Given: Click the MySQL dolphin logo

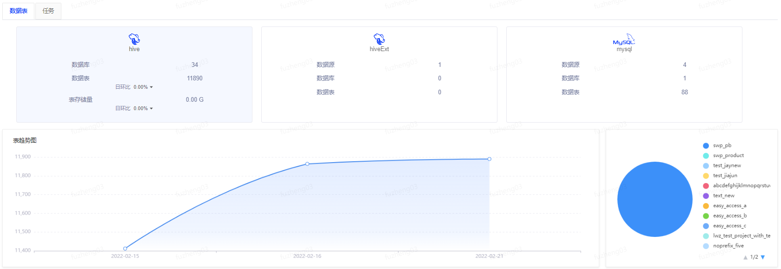Looking at the screenshot, I should pyautogui.click(x=624, y=39).
